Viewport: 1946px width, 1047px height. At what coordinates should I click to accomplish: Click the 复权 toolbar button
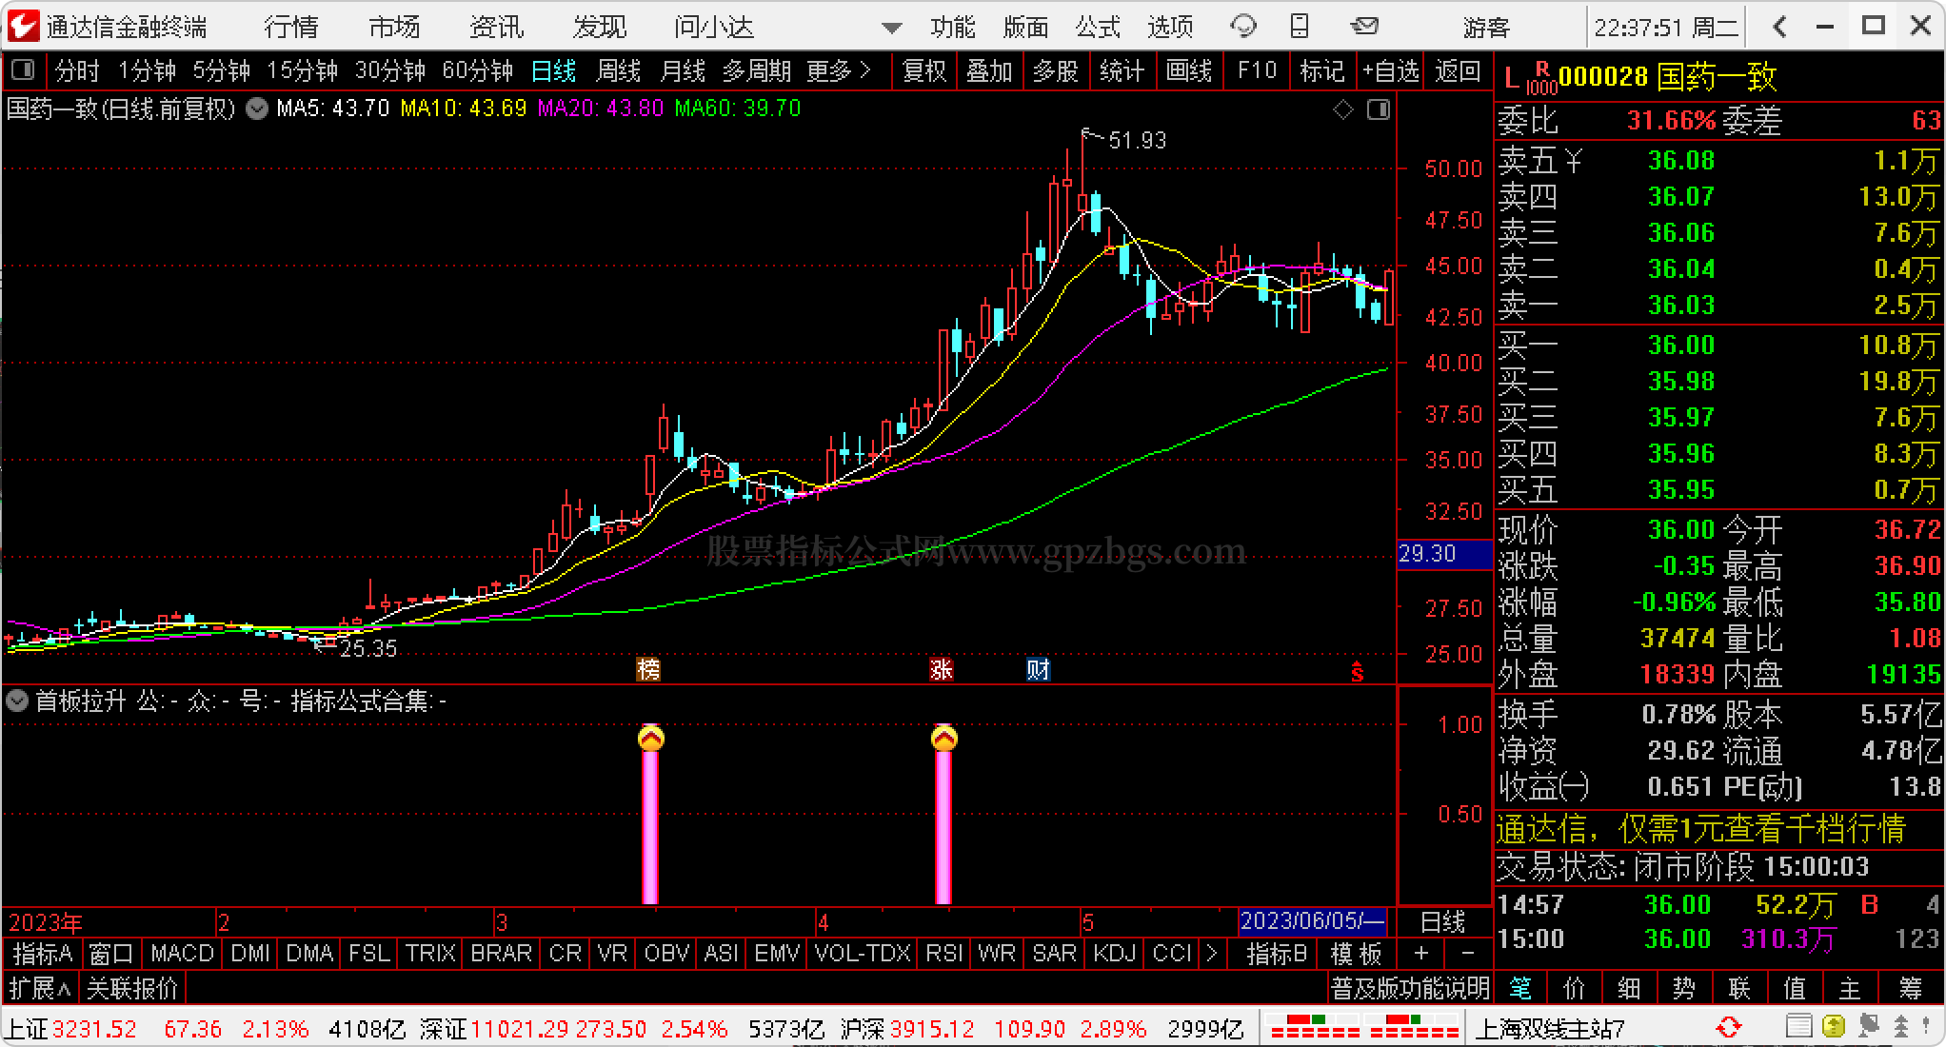pyautogui.click(x=923, y=70)
